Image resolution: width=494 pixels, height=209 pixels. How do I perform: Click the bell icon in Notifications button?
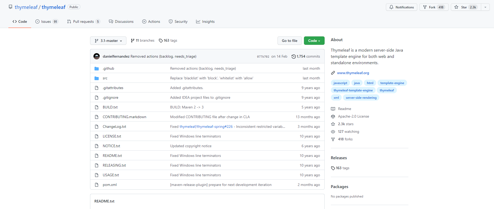[391, 7]
